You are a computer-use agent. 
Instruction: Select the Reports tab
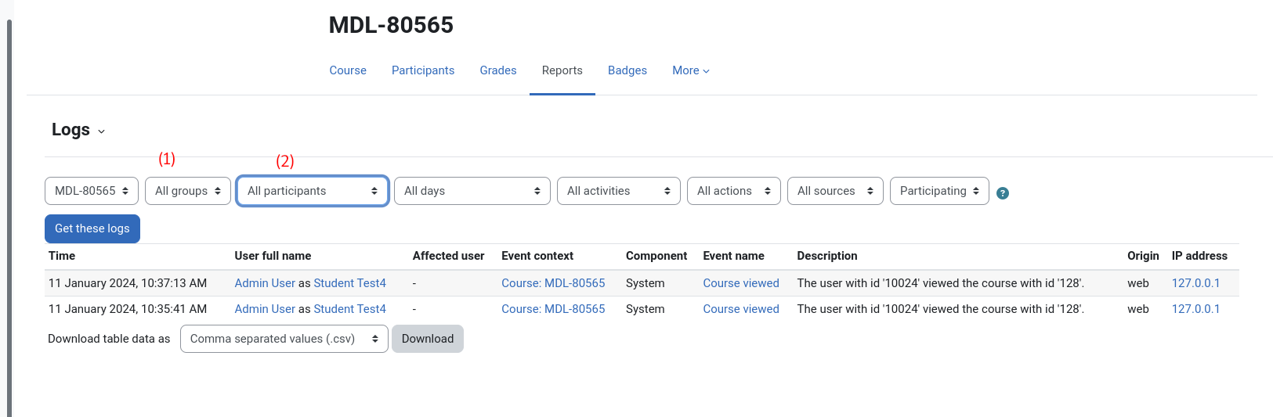[562, 70]
